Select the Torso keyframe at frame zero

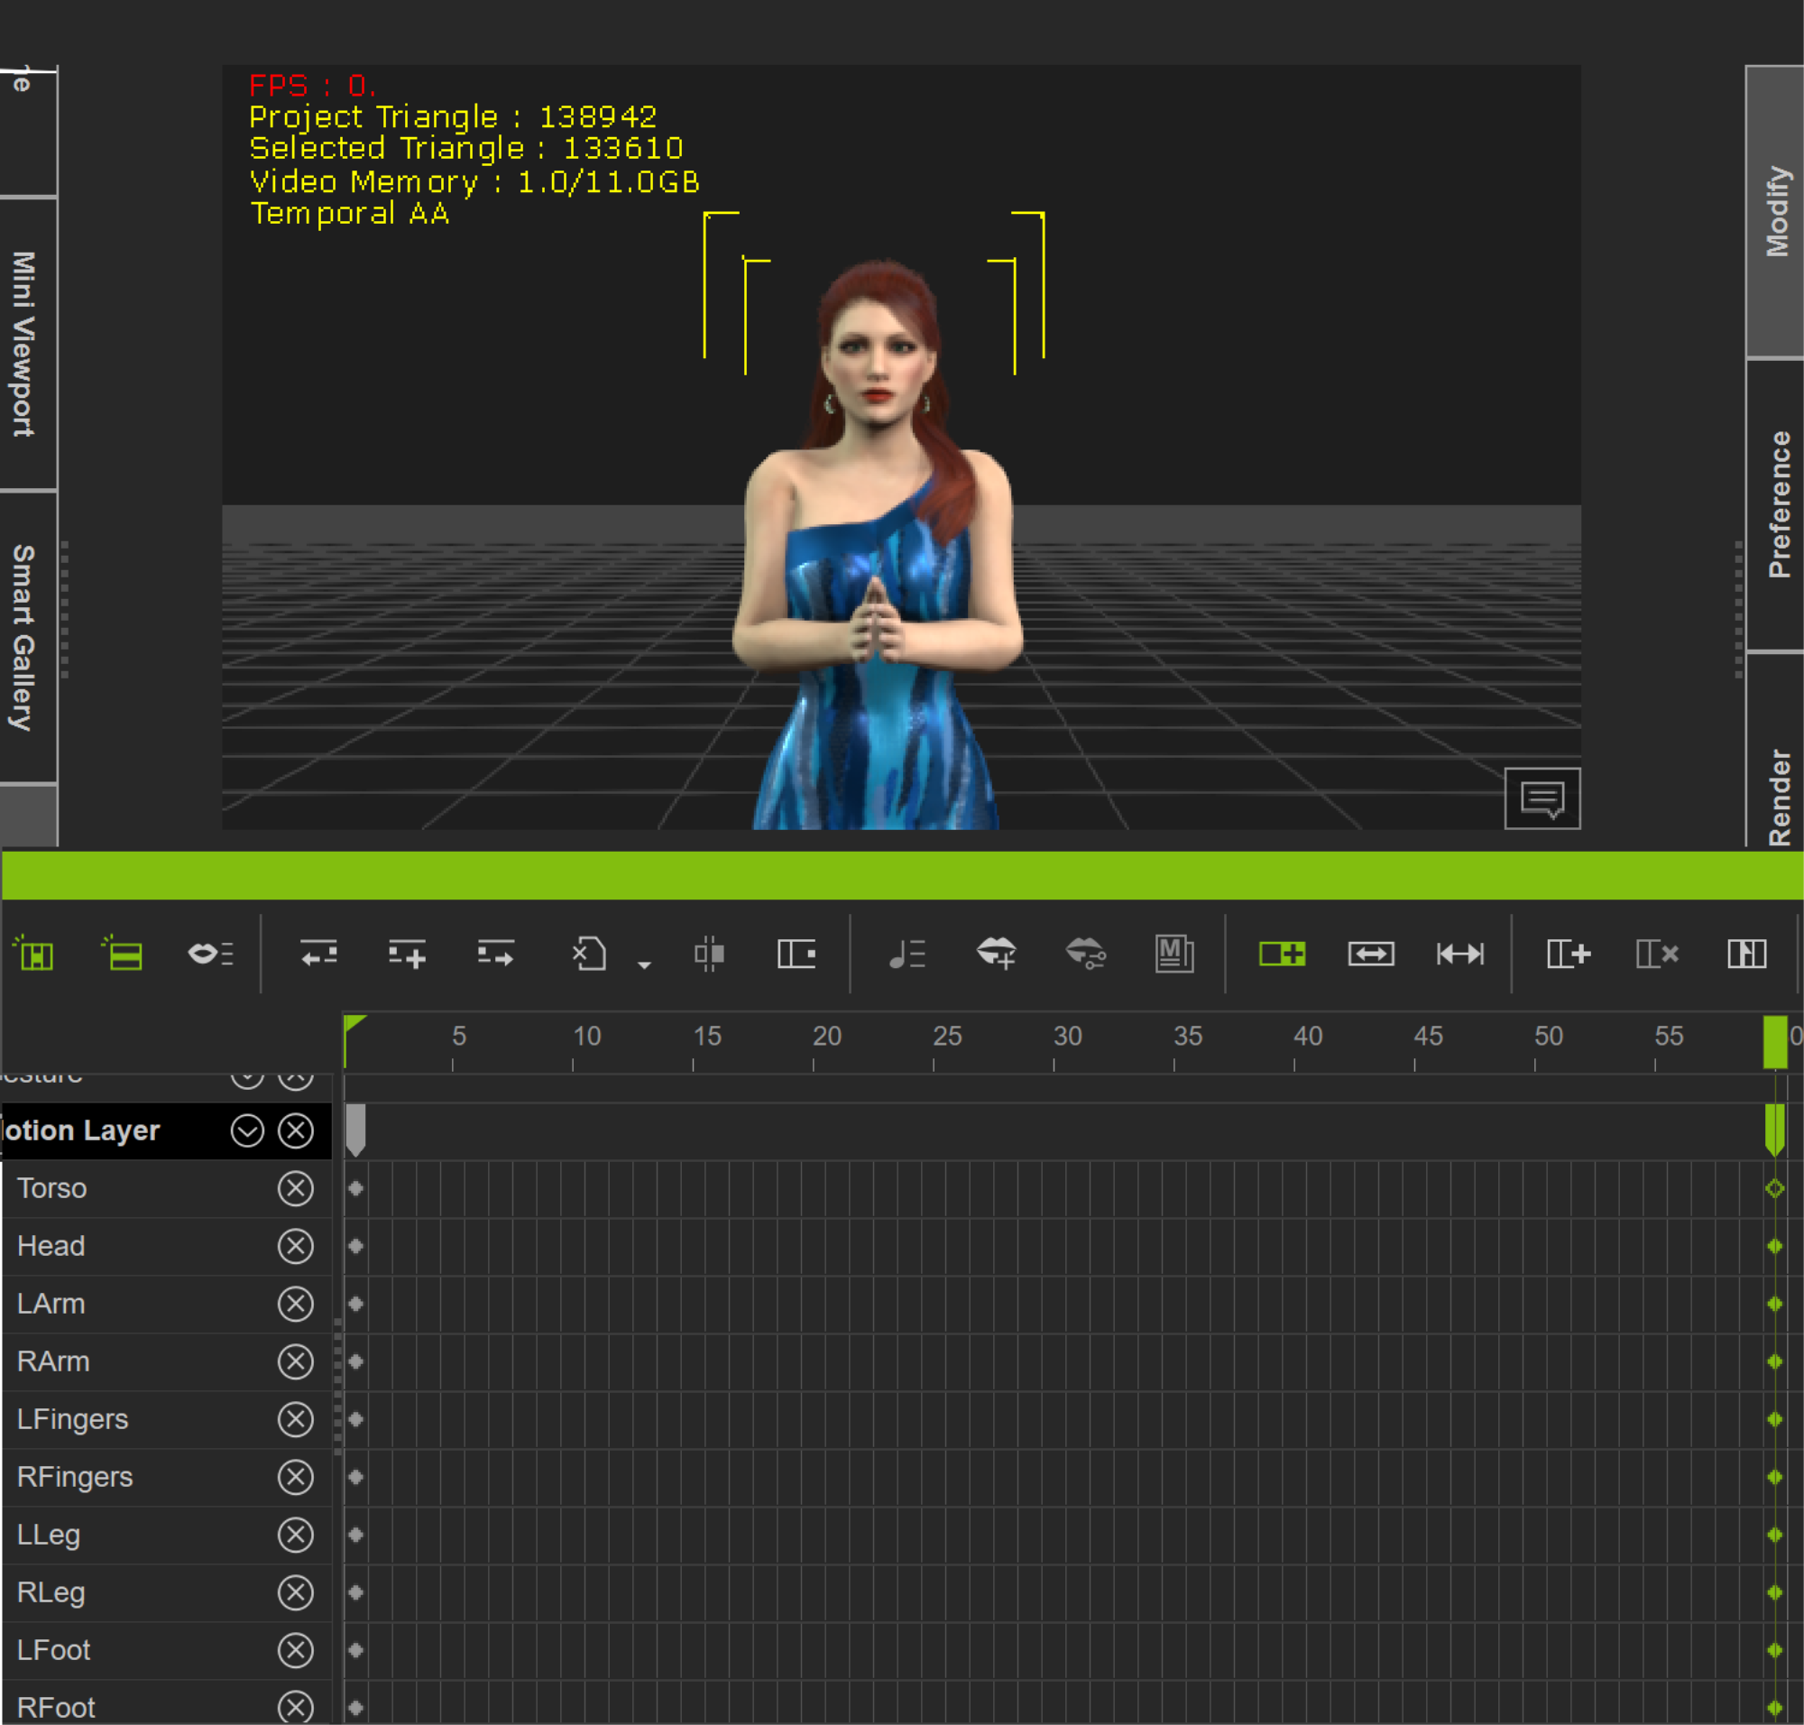tap(355, 1188)
